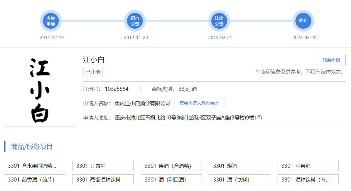Click the 商品/服务项目 section heading

pos(32,146)
